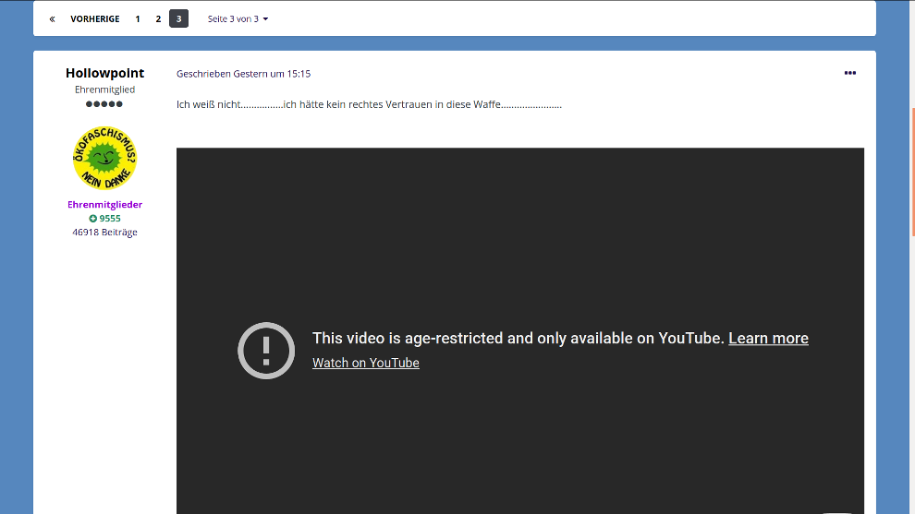The width and height of the screenshot is (915, 514).
Task: Expand the 'Seite 3 von 3' dropdown
Action: pyautogui.click(x=238, y=18)
